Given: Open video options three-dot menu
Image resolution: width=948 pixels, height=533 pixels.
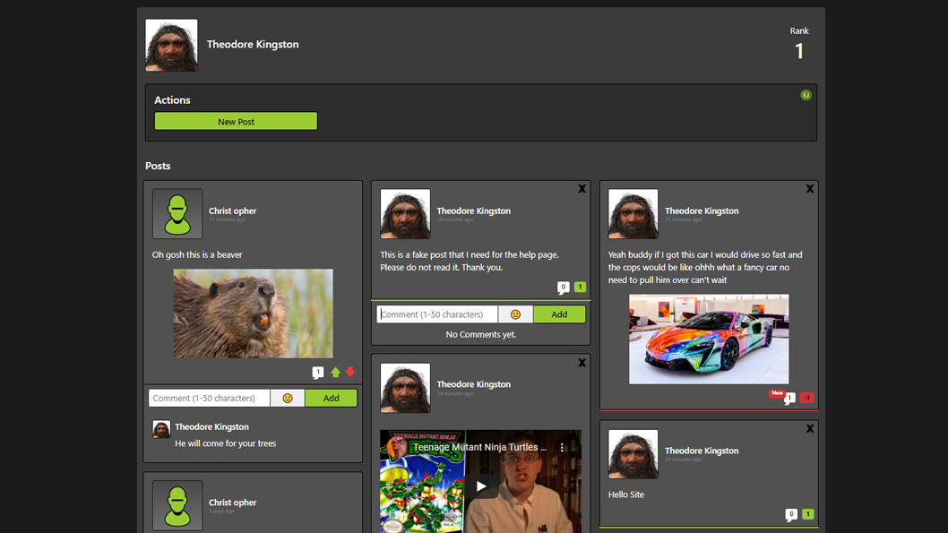Looking at the screenshot, I should (563, 447).
